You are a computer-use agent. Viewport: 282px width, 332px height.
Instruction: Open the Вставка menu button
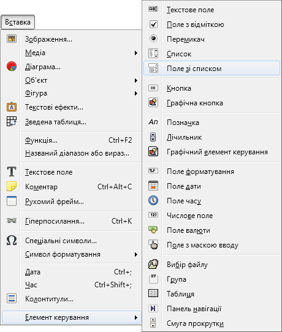(18, 22)
